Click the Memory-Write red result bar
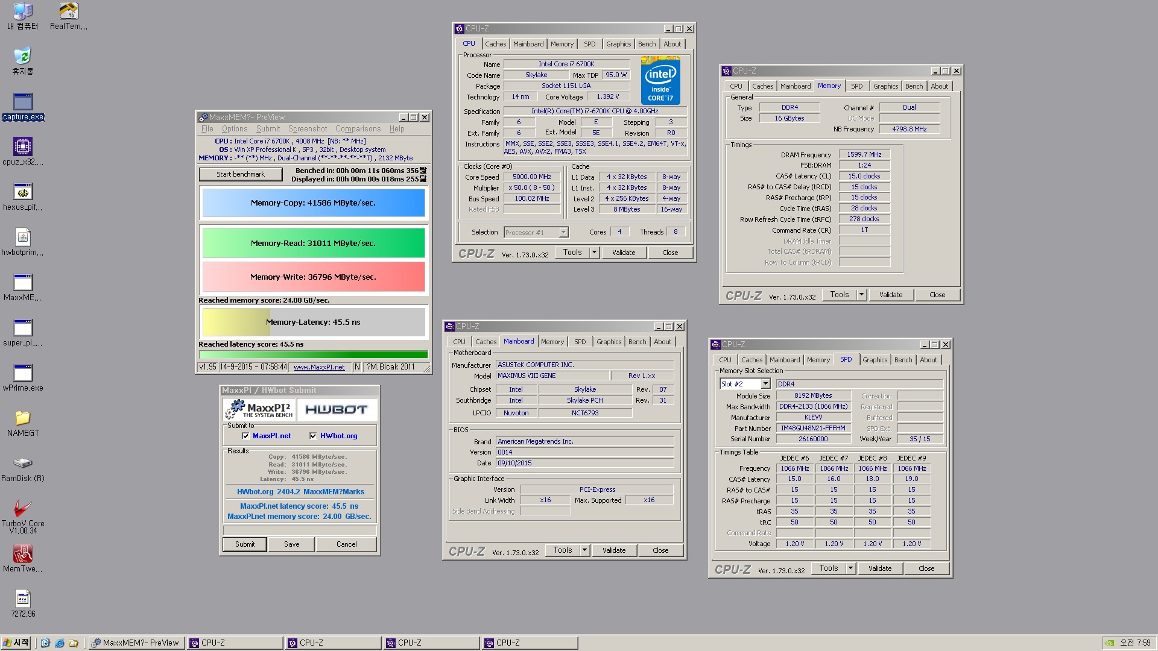This screenshot has width=1158, height=651. pyautogui.click(x=314, y=277)
